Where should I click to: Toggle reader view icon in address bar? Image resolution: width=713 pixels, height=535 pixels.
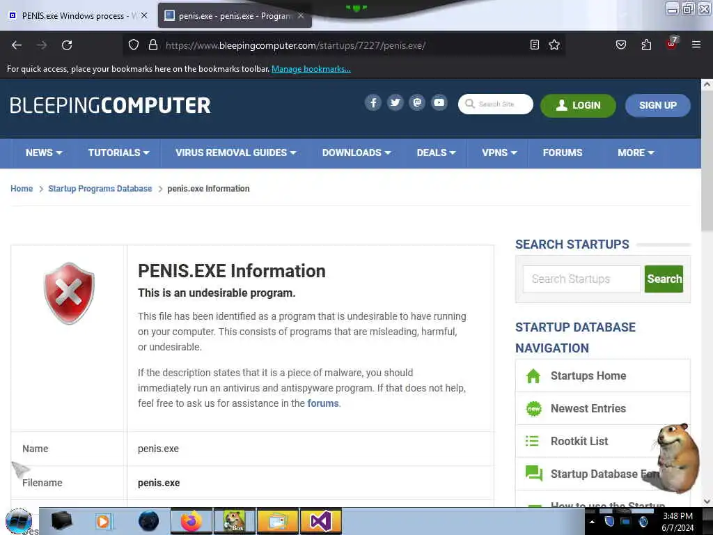coord(535,45)
